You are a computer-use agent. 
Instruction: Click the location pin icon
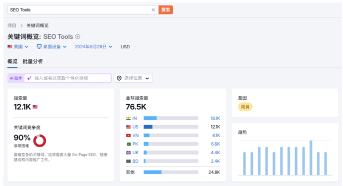119,78
